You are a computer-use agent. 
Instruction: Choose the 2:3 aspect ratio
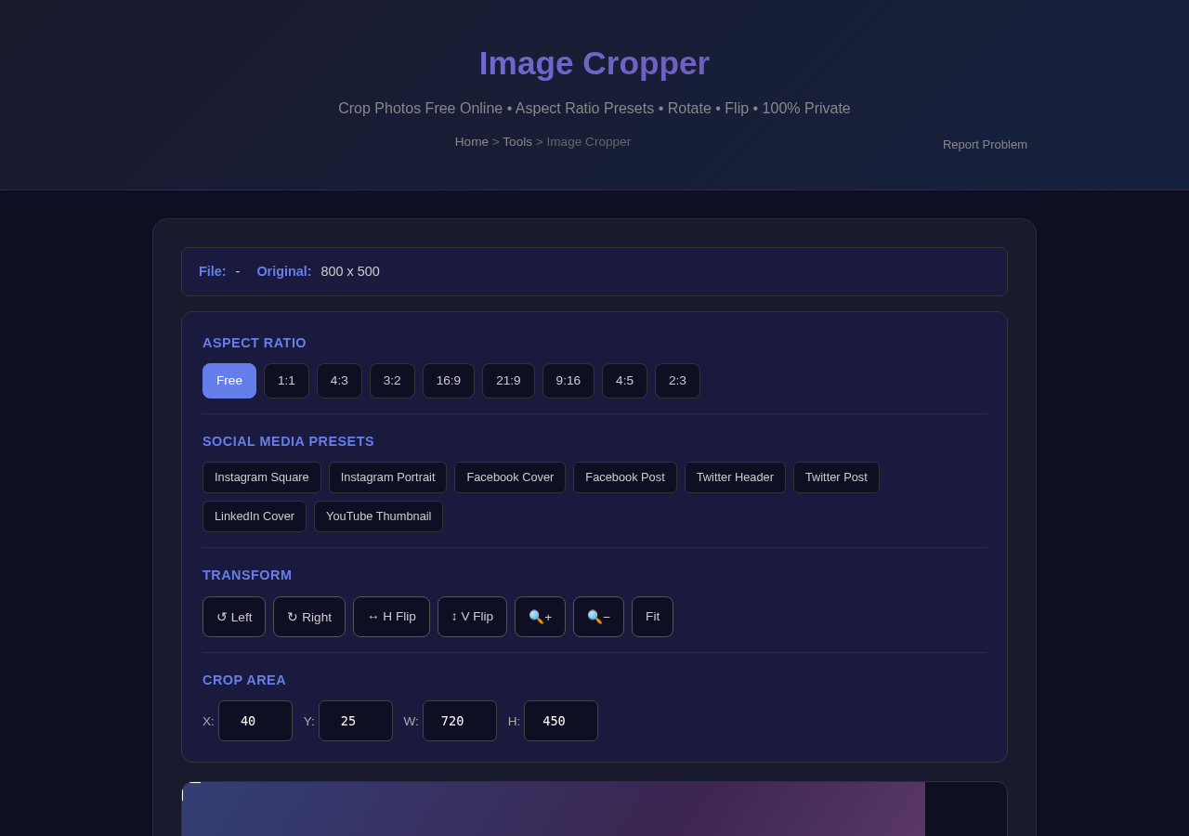(x=677, y=381)
